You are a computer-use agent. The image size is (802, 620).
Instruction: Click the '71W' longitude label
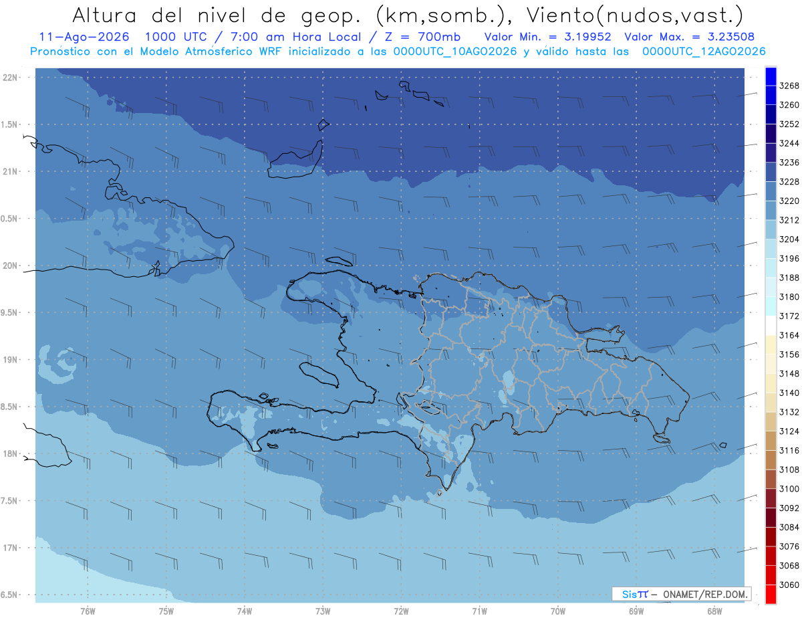[479, 611]
